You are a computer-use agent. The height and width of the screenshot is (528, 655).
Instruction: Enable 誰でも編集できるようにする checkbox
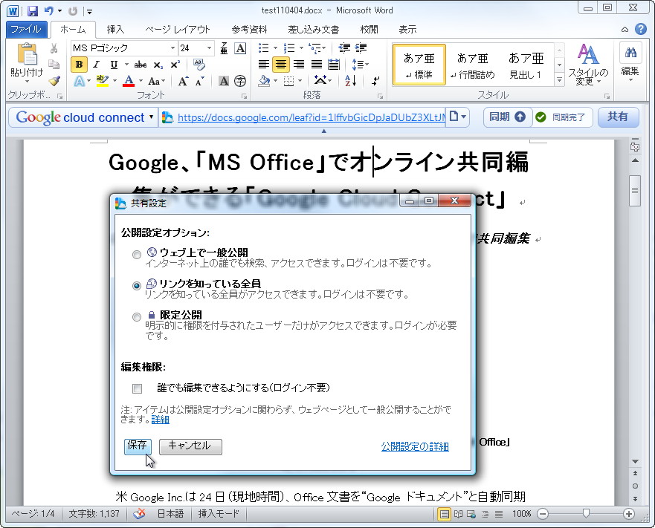pyautogui.click(x=137, y=388)
